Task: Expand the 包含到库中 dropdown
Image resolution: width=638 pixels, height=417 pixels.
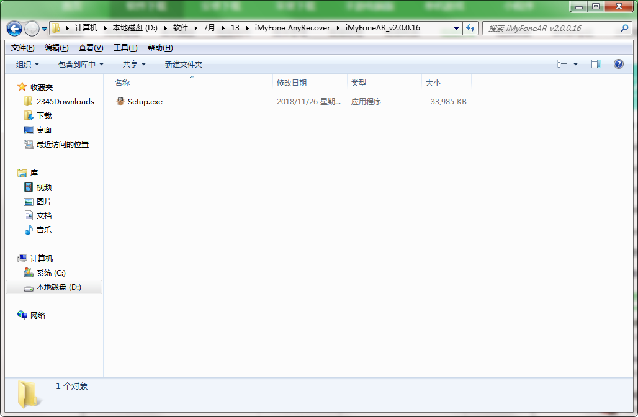Action: (x=81, y=64)
